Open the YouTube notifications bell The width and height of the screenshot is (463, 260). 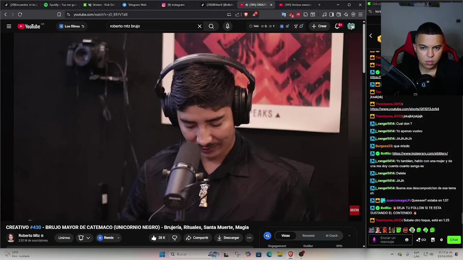pos(337,26)
